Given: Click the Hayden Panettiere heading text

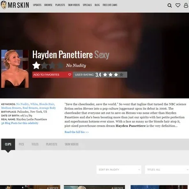Looking at the screenshot, I should pos(62,55).
